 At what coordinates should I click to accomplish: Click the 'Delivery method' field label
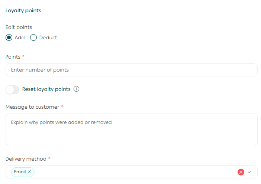tap(26, 159)
